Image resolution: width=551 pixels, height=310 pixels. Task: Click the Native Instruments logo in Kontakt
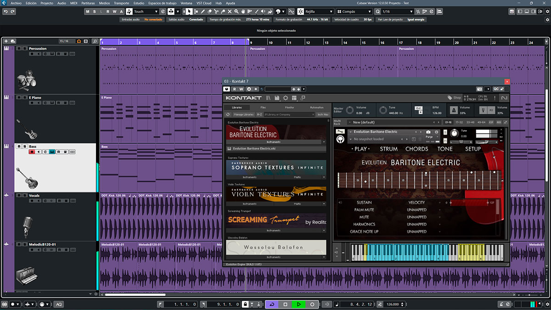504,98
